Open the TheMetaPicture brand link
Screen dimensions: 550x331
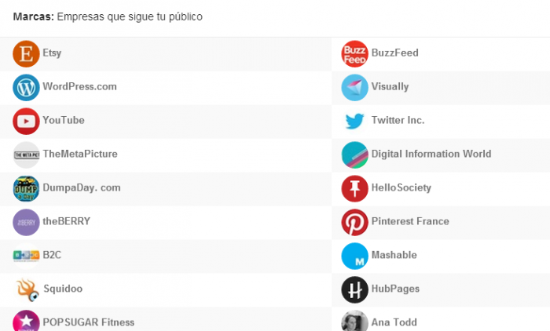coord(79,154)
